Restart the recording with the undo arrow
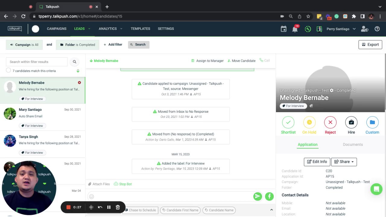The width and height of the screenshot is (386, 217). click(100, 207)
